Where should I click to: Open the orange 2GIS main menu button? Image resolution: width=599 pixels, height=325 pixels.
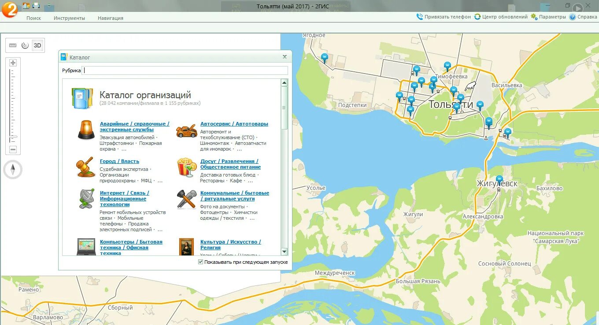click(x=9, y=10)
